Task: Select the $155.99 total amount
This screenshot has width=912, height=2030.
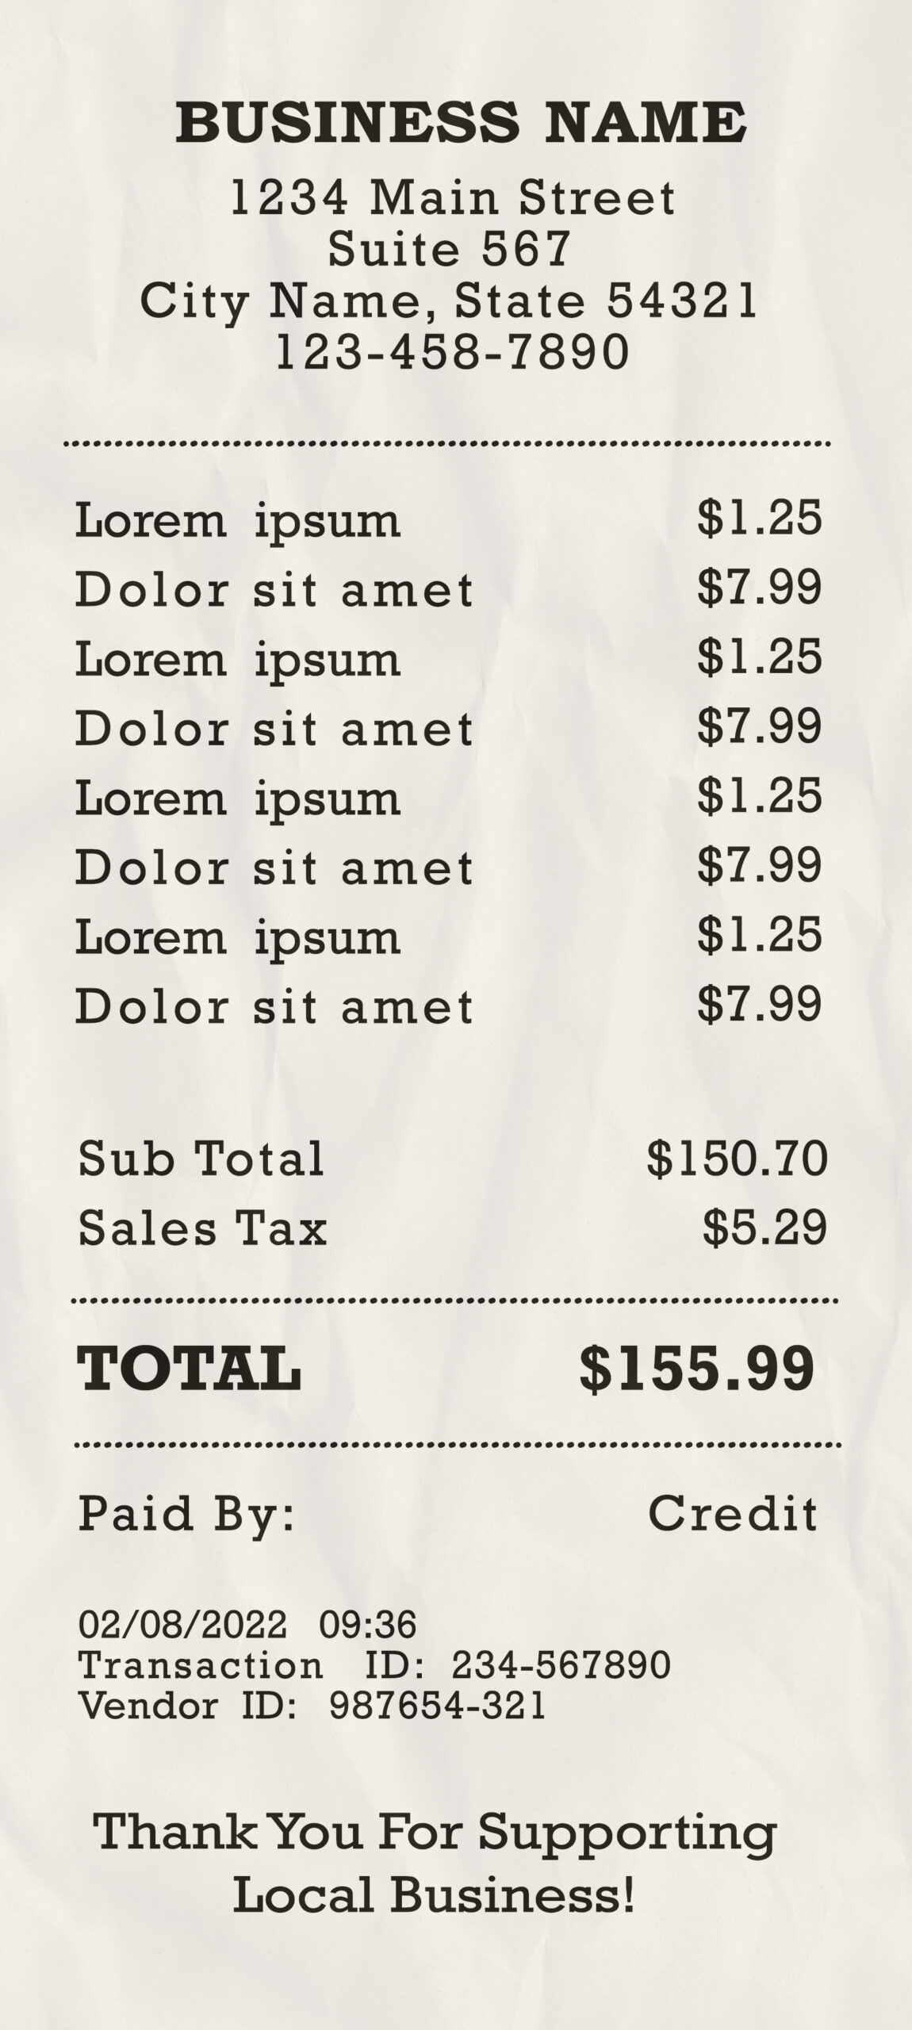Action: (696, 1369)
